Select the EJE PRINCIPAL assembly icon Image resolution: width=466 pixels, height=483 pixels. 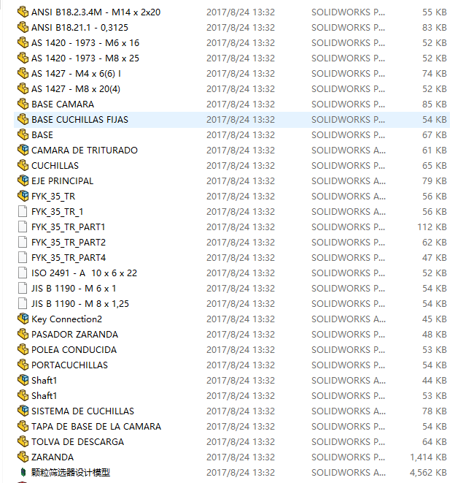(x=23, y=180)
